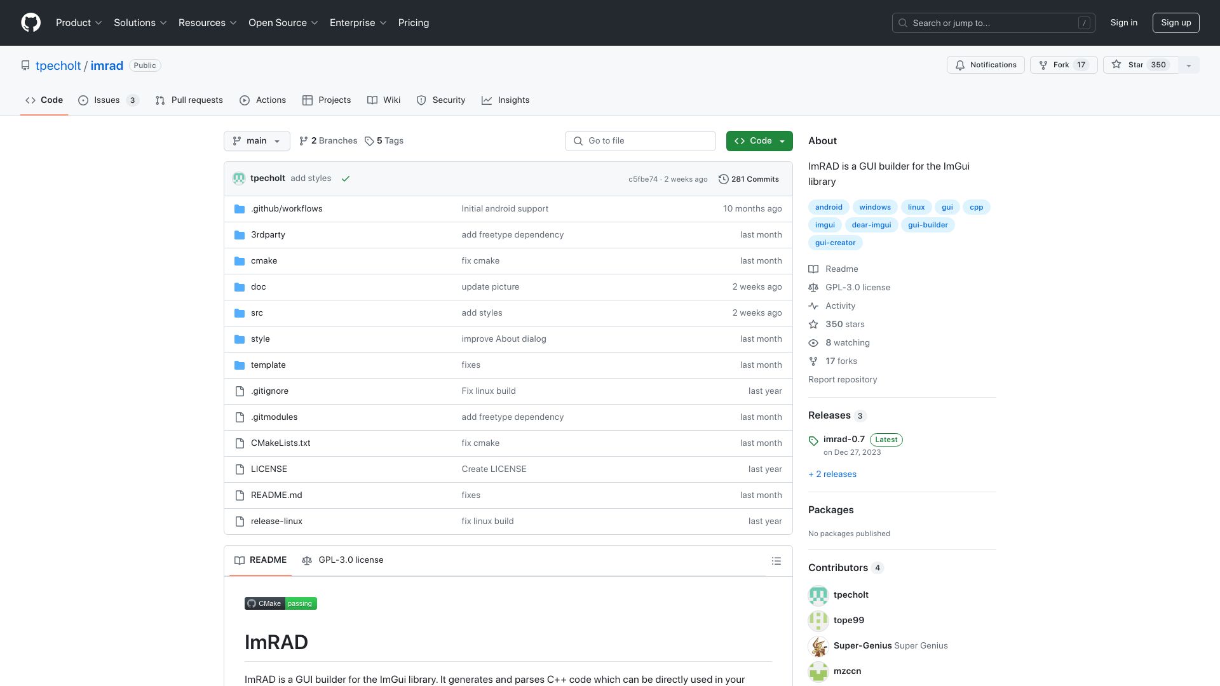Click the Notifications bell button
The height and width of the screenshot is (686, 1220).
(x=986, y=65)
